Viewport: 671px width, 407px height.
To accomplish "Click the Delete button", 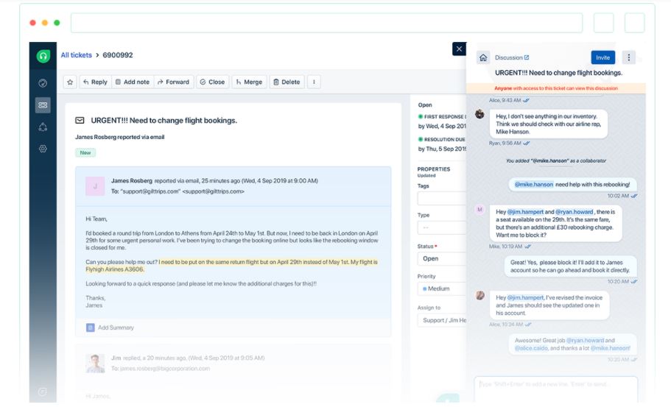I will 287,82.
